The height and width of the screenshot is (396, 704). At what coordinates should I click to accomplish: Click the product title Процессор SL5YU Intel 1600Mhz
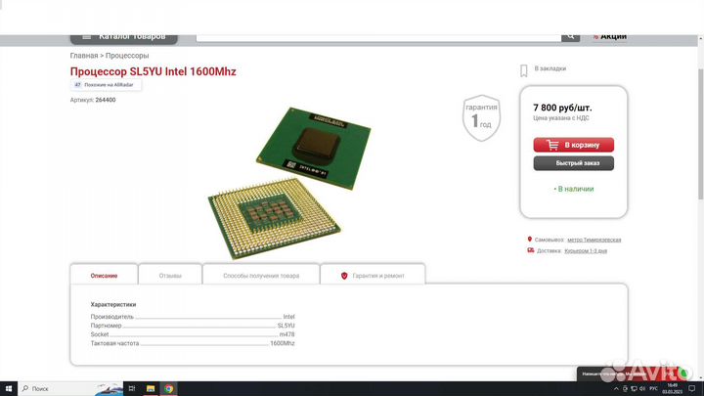pyautogui.click(x=154, y=71)
